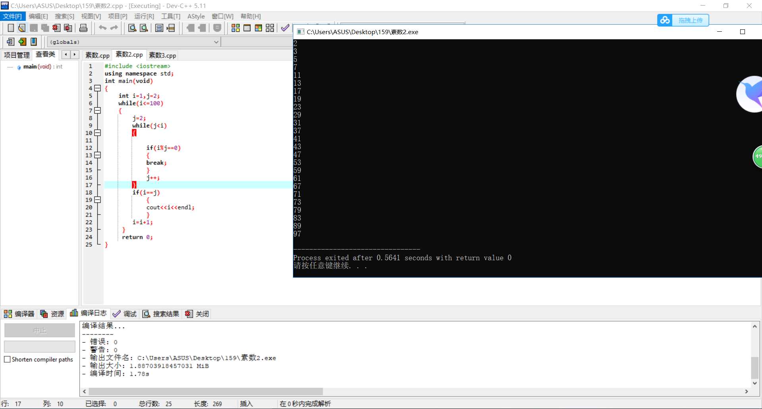Click the Debug checkmark icon
The width and height of the screenshot is (762, 409).
pyautogui.click(x=285, y=28)
